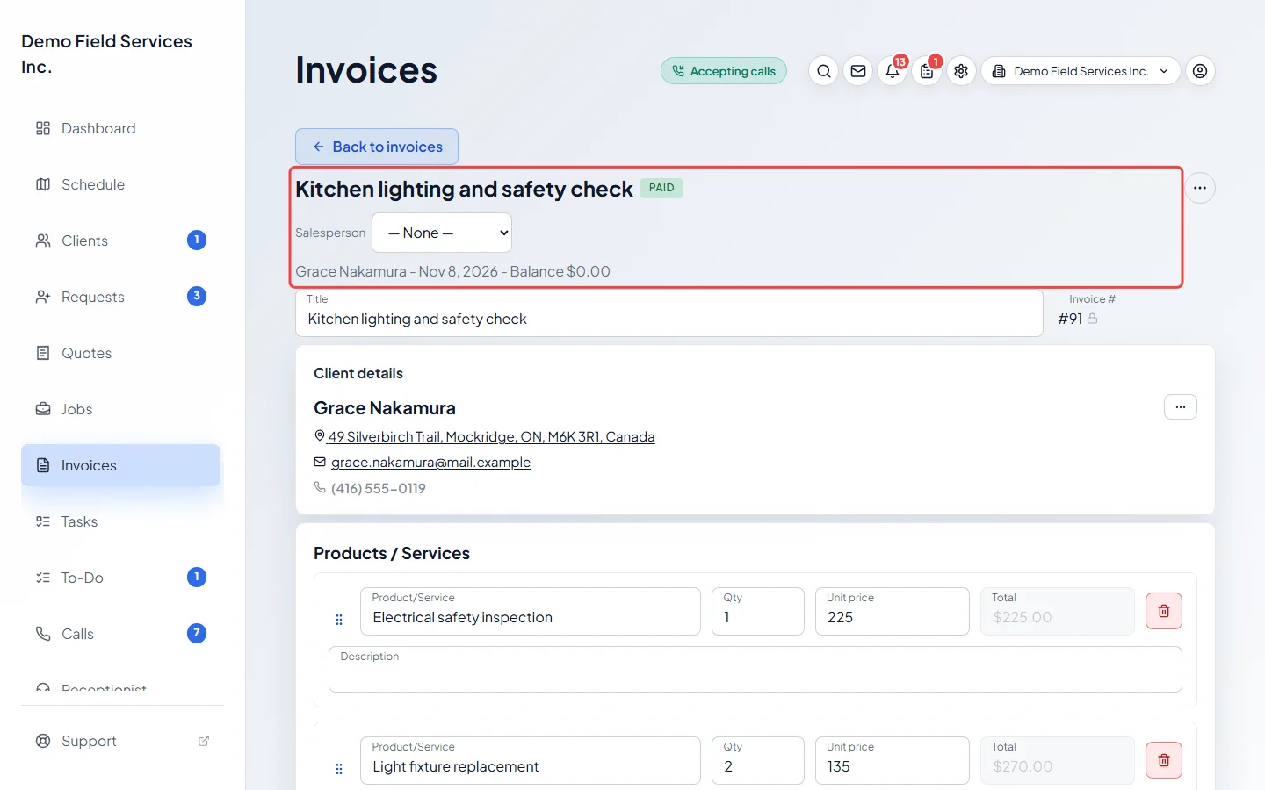Toggle the Accepting calls status pill
The image size is (1265, 790).
(724, 71)
